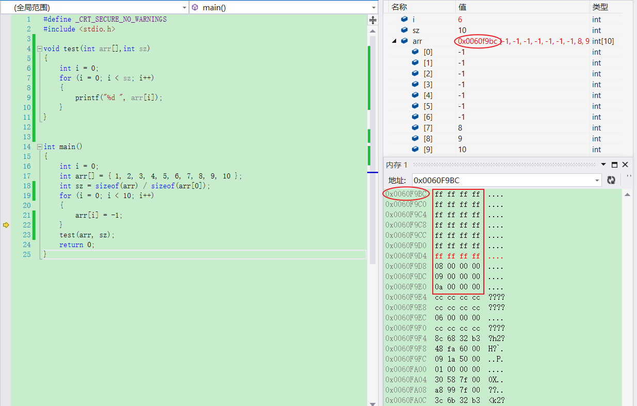Click the return 0; statement

(77, 245)
